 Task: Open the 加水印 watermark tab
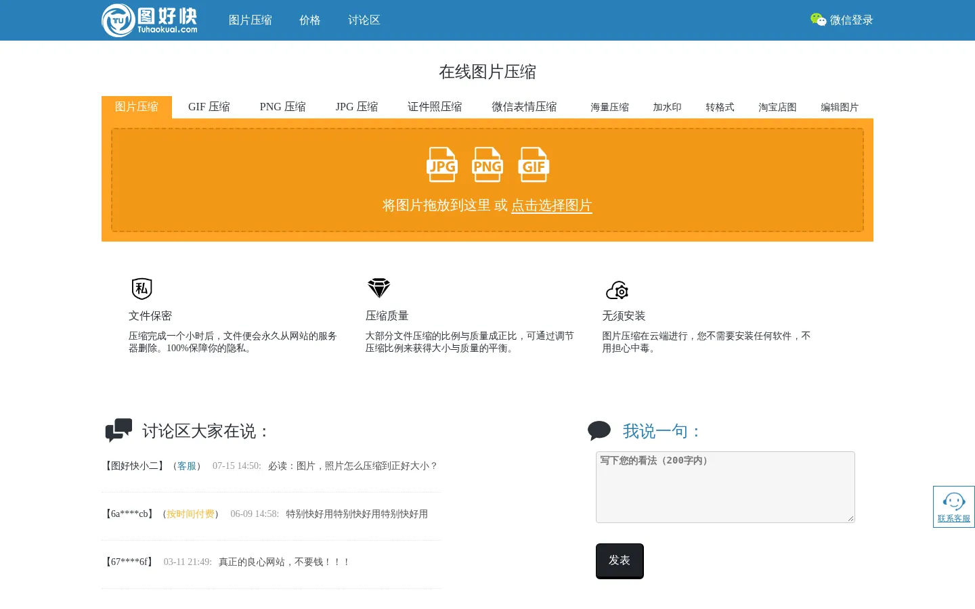click(667, 107)
